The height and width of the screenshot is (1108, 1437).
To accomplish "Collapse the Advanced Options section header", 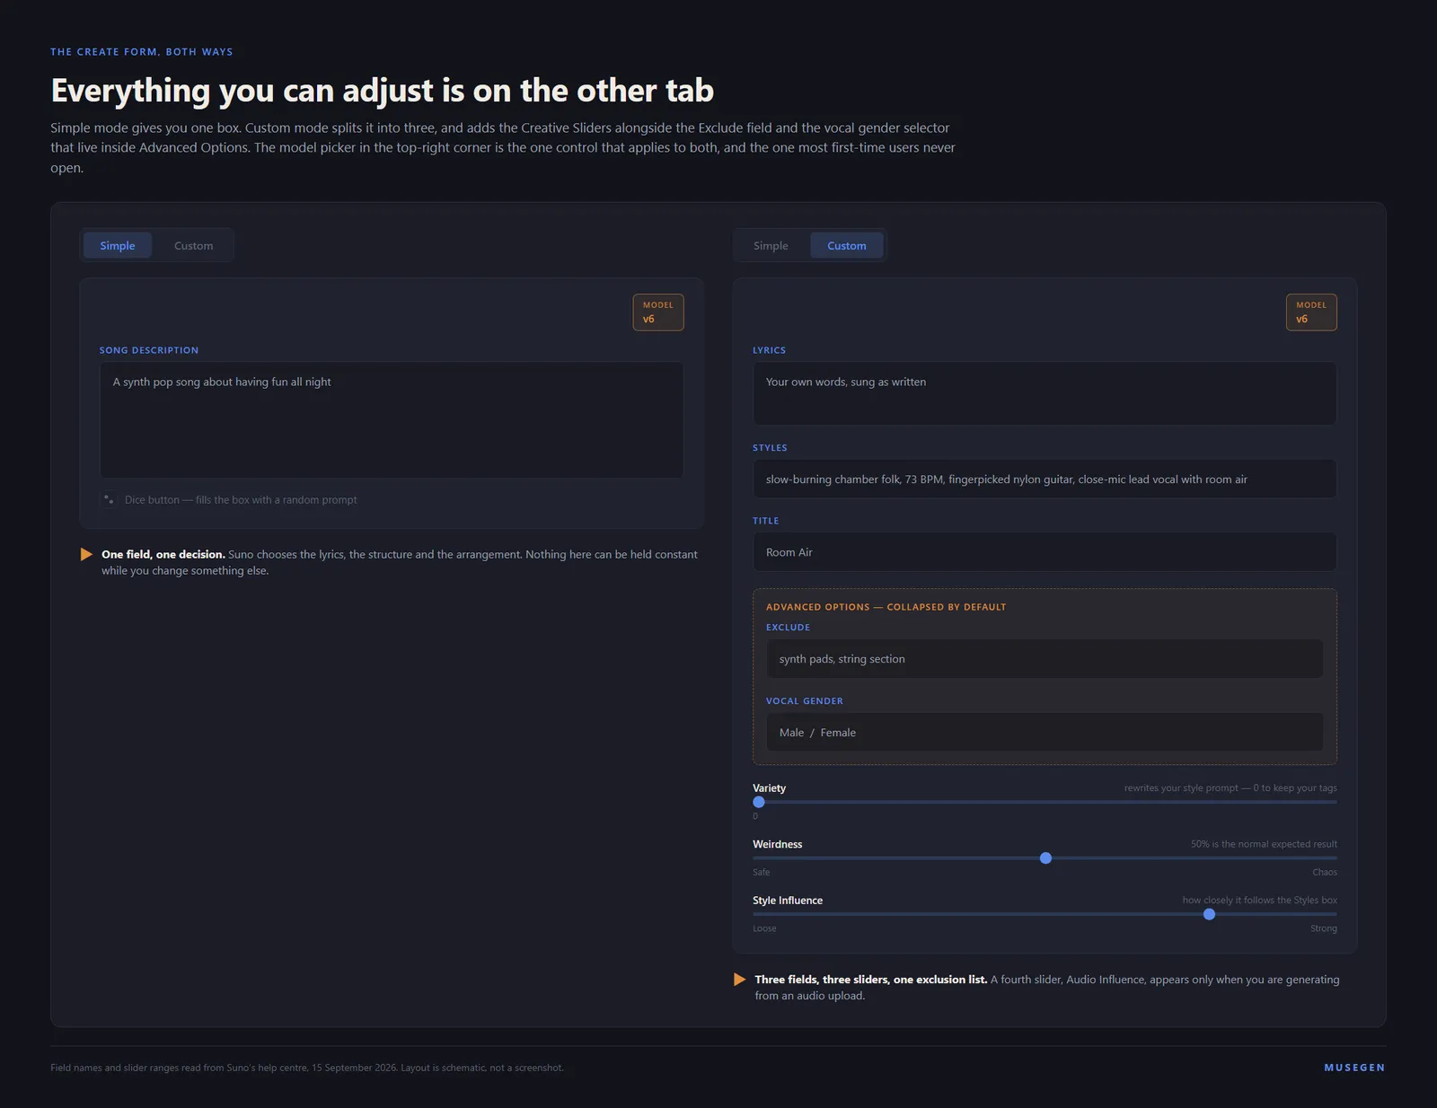I will pyautogui.click(x=886, y=607).
